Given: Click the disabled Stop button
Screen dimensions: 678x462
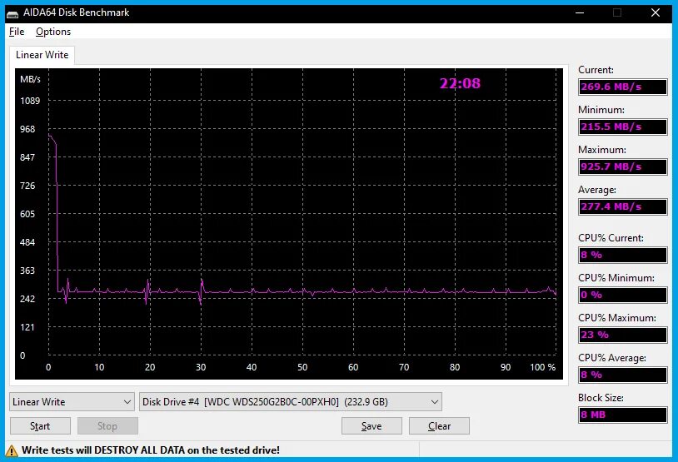Looking at the screenshot, I should click(107, 426).
